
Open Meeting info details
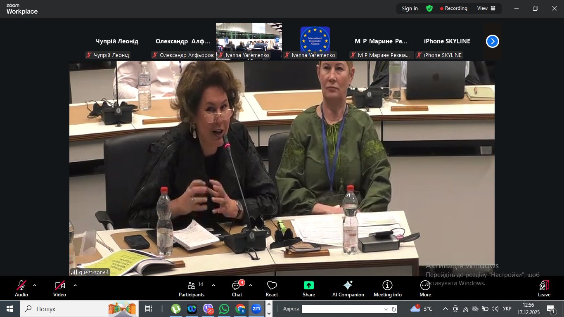[387, 289]
